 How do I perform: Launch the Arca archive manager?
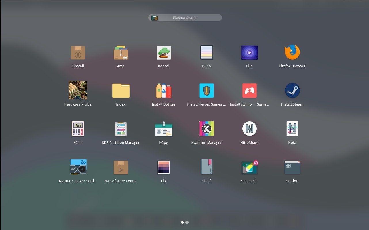[x=121, y=53]
